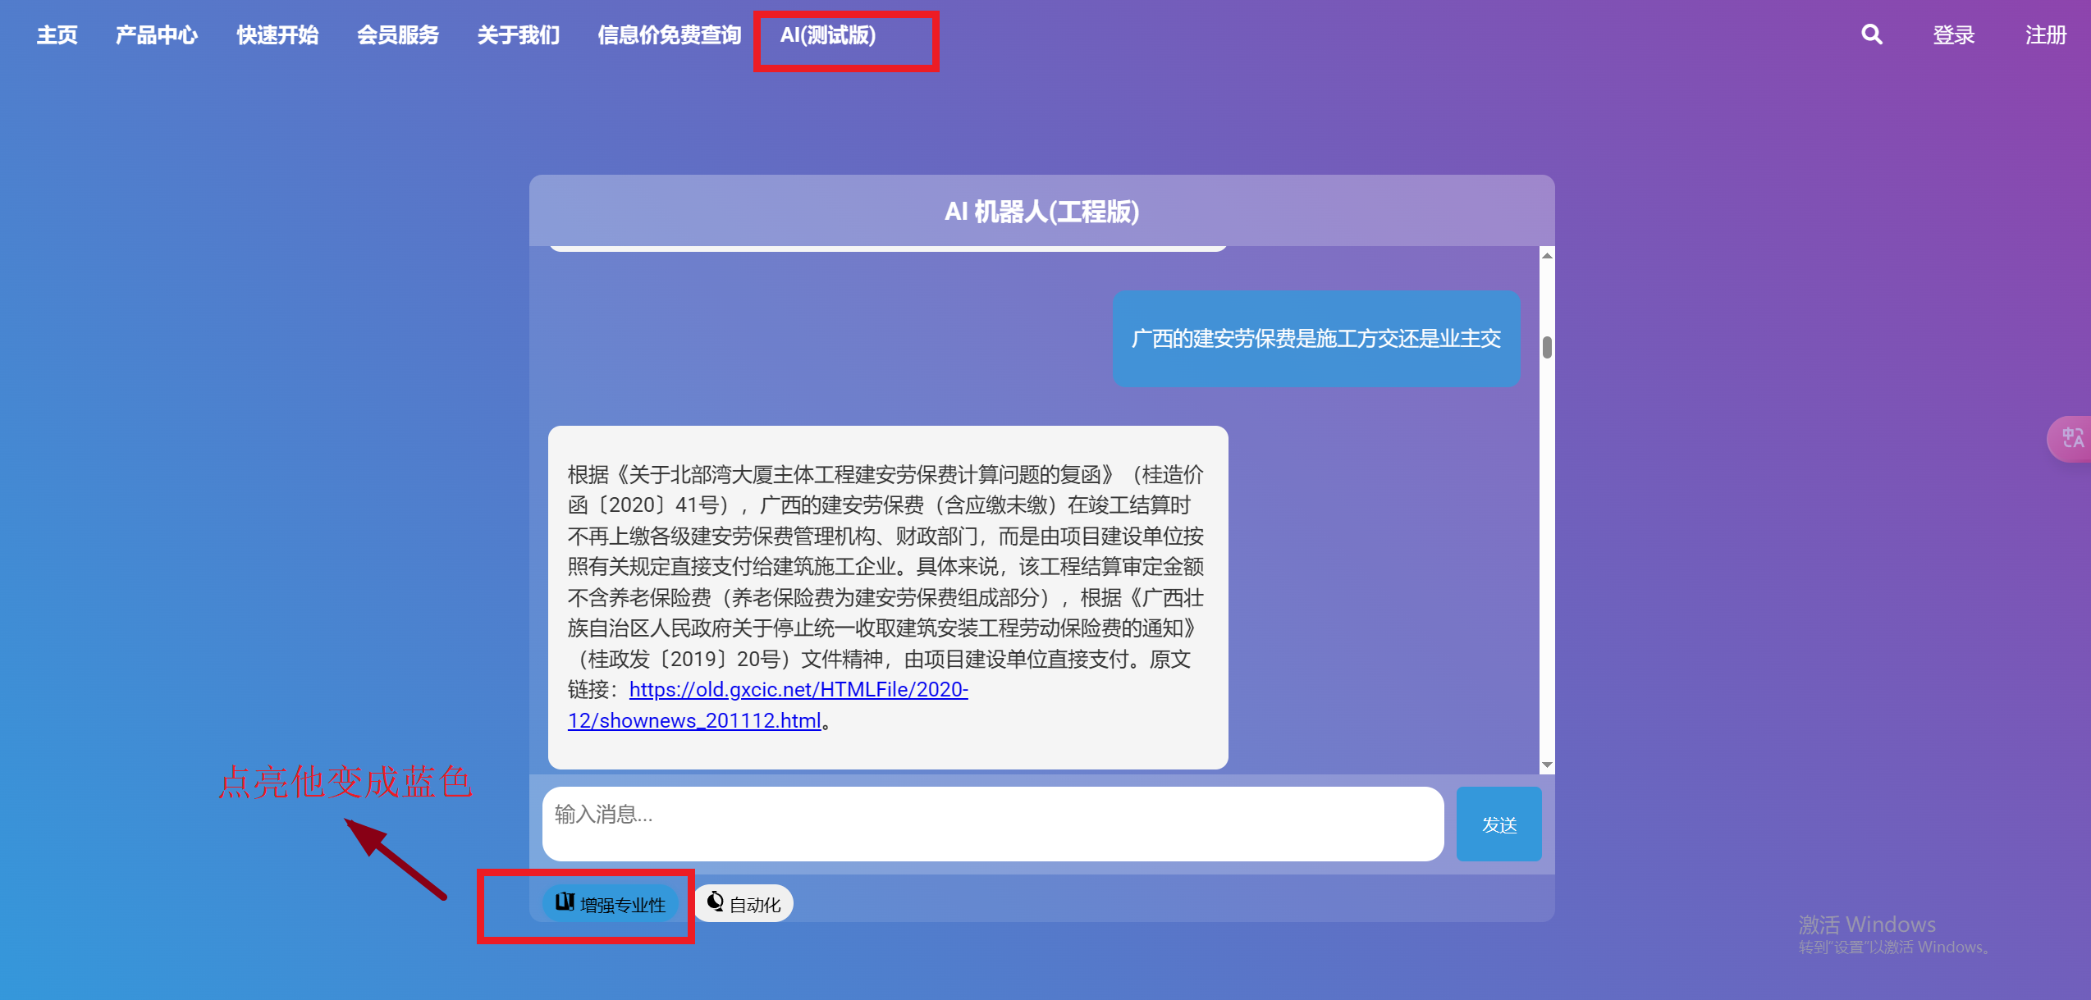2091x1000 pixels.
Task: Click the 登录 link
Action: point(1953,35)
